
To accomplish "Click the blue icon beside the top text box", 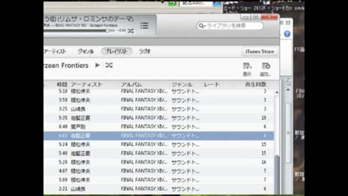I will [x=217, y=3].
